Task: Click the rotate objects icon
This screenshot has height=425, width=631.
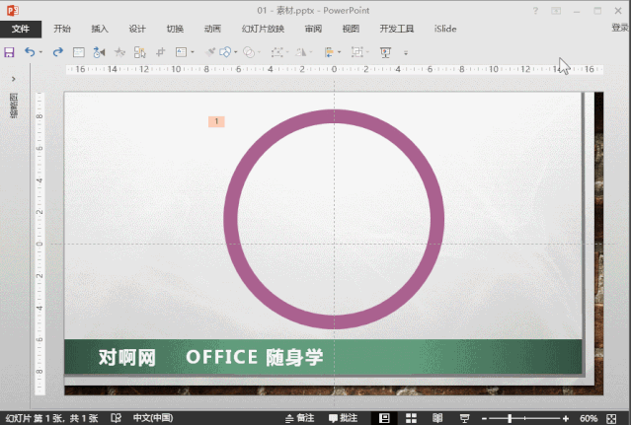Action: [x=300, y=52]
